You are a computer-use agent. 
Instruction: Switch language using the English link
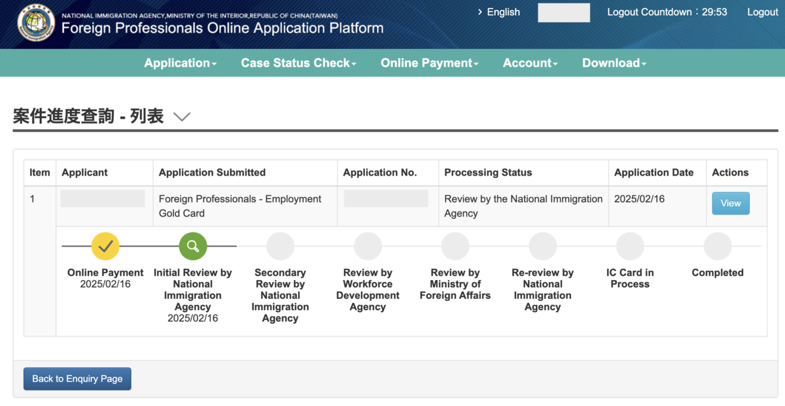(498, 12)
